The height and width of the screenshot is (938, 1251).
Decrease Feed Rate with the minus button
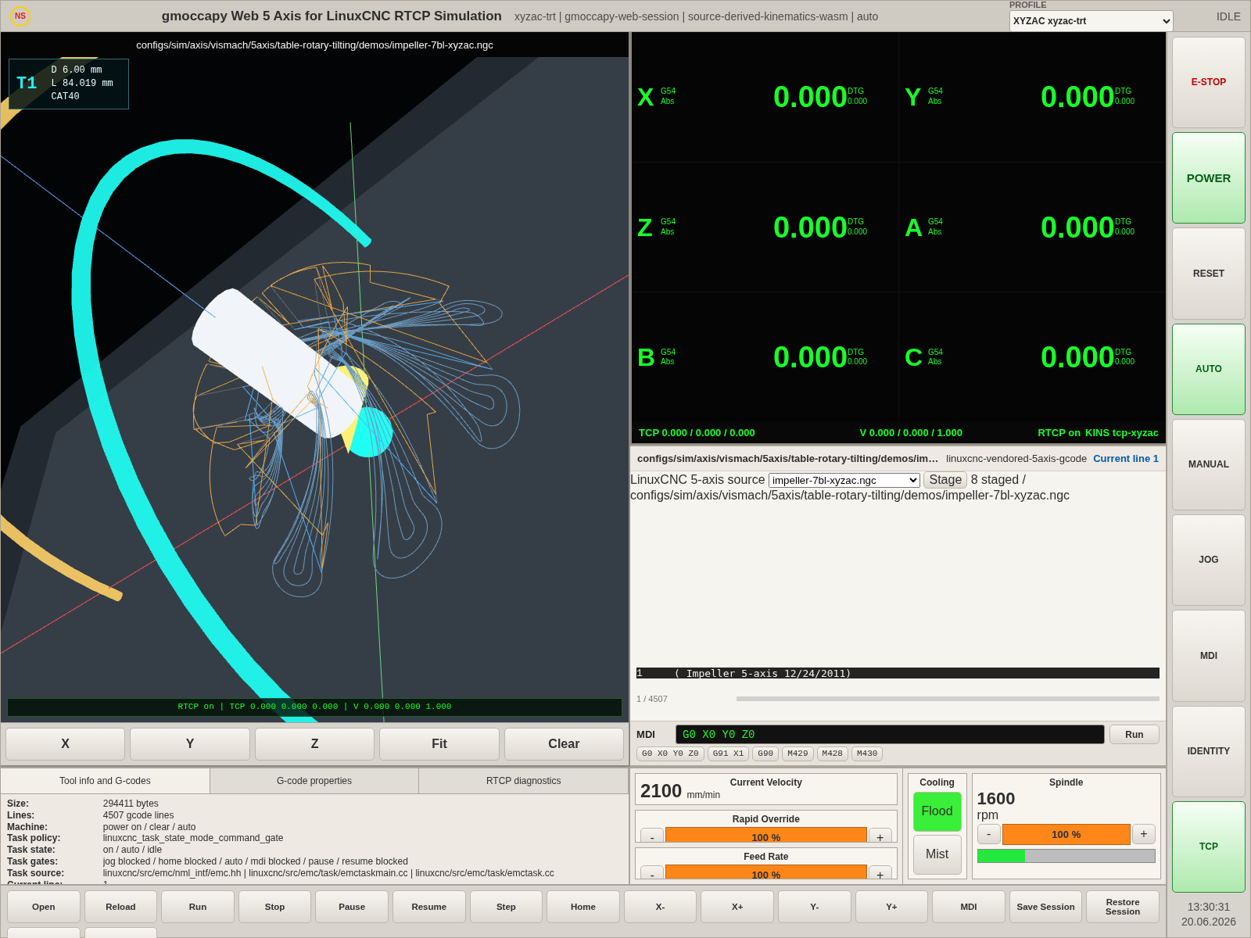coord(652,874)
